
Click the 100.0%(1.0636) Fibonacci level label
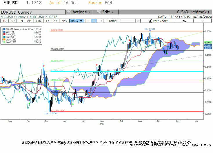click(58, 110)
